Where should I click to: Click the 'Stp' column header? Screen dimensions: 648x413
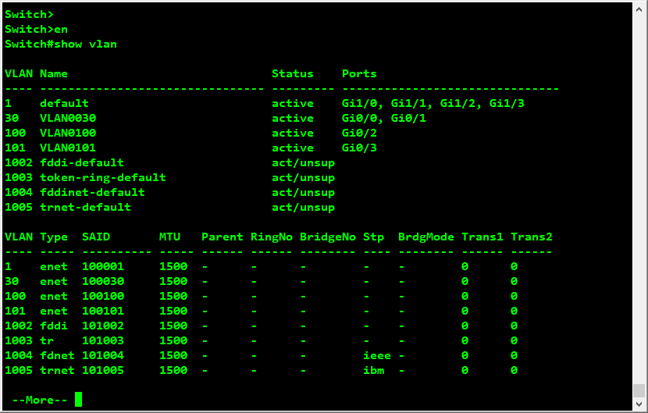click(374, 237)
